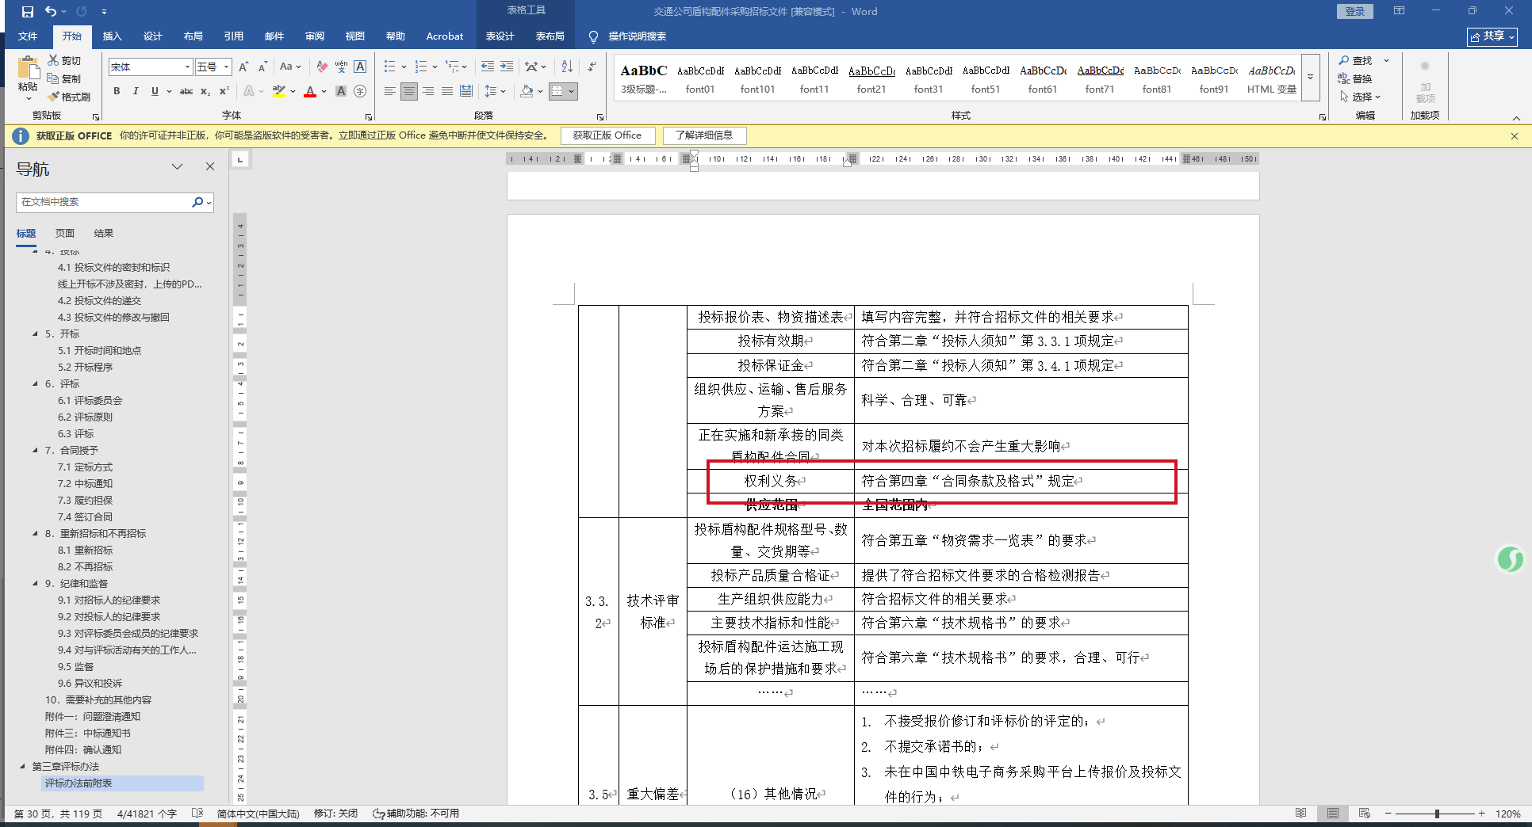Click the increase indent icon

tap(507, 67)
